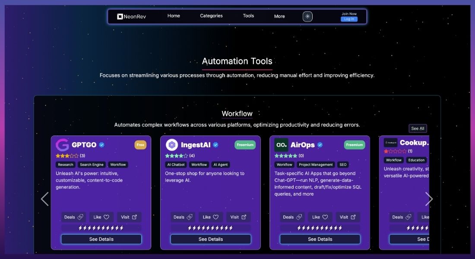
Task: See Details for AirOps
Action: (x=320, y=239)
